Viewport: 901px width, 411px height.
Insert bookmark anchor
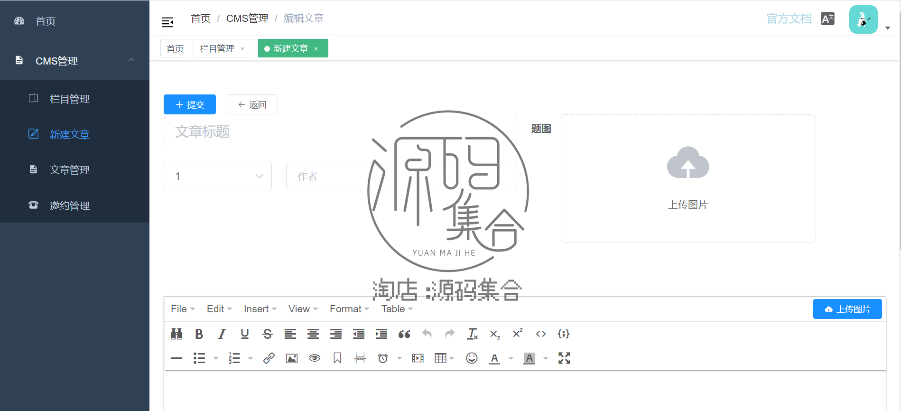(x=337, y=358)
